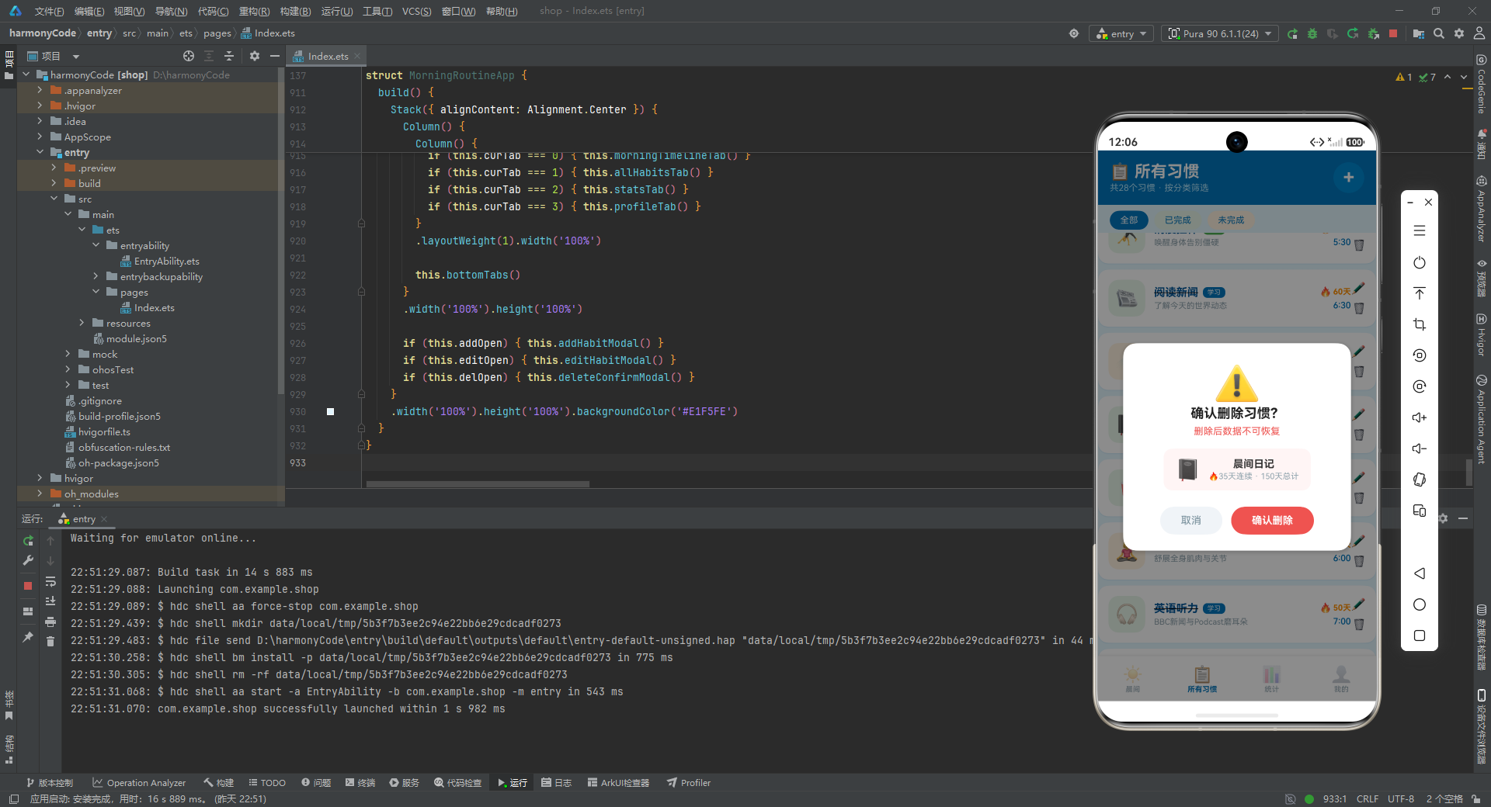1491x807 pixels.
Task: Open the Pura 90 device dropdown
Action: coord(1220,33)
